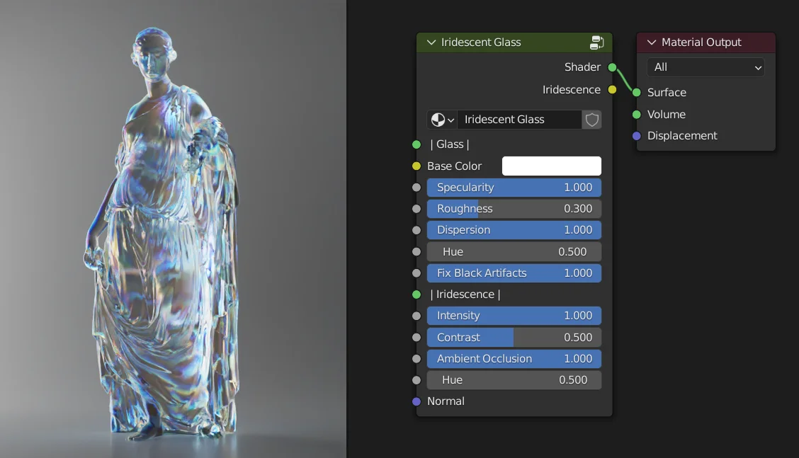The height and width of the screenshot is (458, 799).
Task: Click the Base Color yellow input socket
Action: point(416,166)
